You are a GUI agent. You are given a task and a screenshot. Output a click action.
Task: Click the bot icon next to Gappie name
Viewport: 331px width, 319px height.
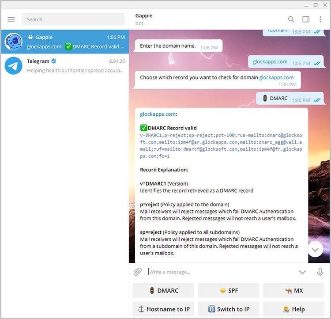click(x=30, y=37)
